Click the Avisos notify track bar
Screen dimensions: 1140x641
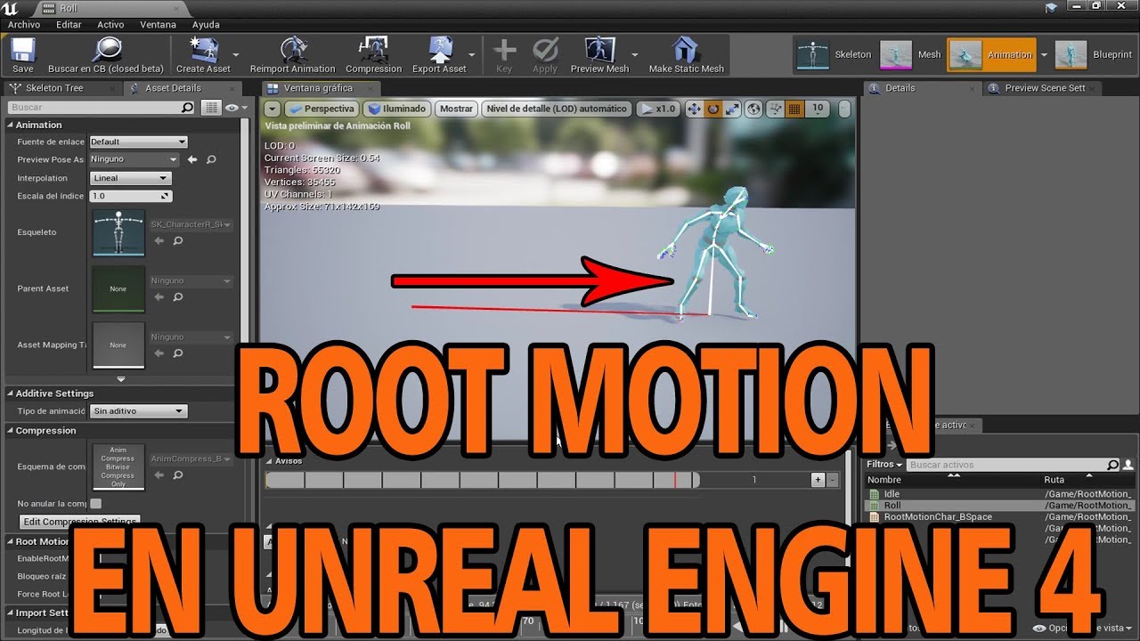(x=483, y=480)
